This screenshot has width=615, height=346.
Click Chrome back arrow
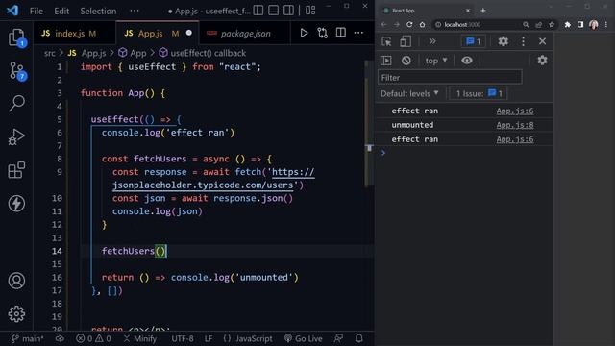point(384,24)
